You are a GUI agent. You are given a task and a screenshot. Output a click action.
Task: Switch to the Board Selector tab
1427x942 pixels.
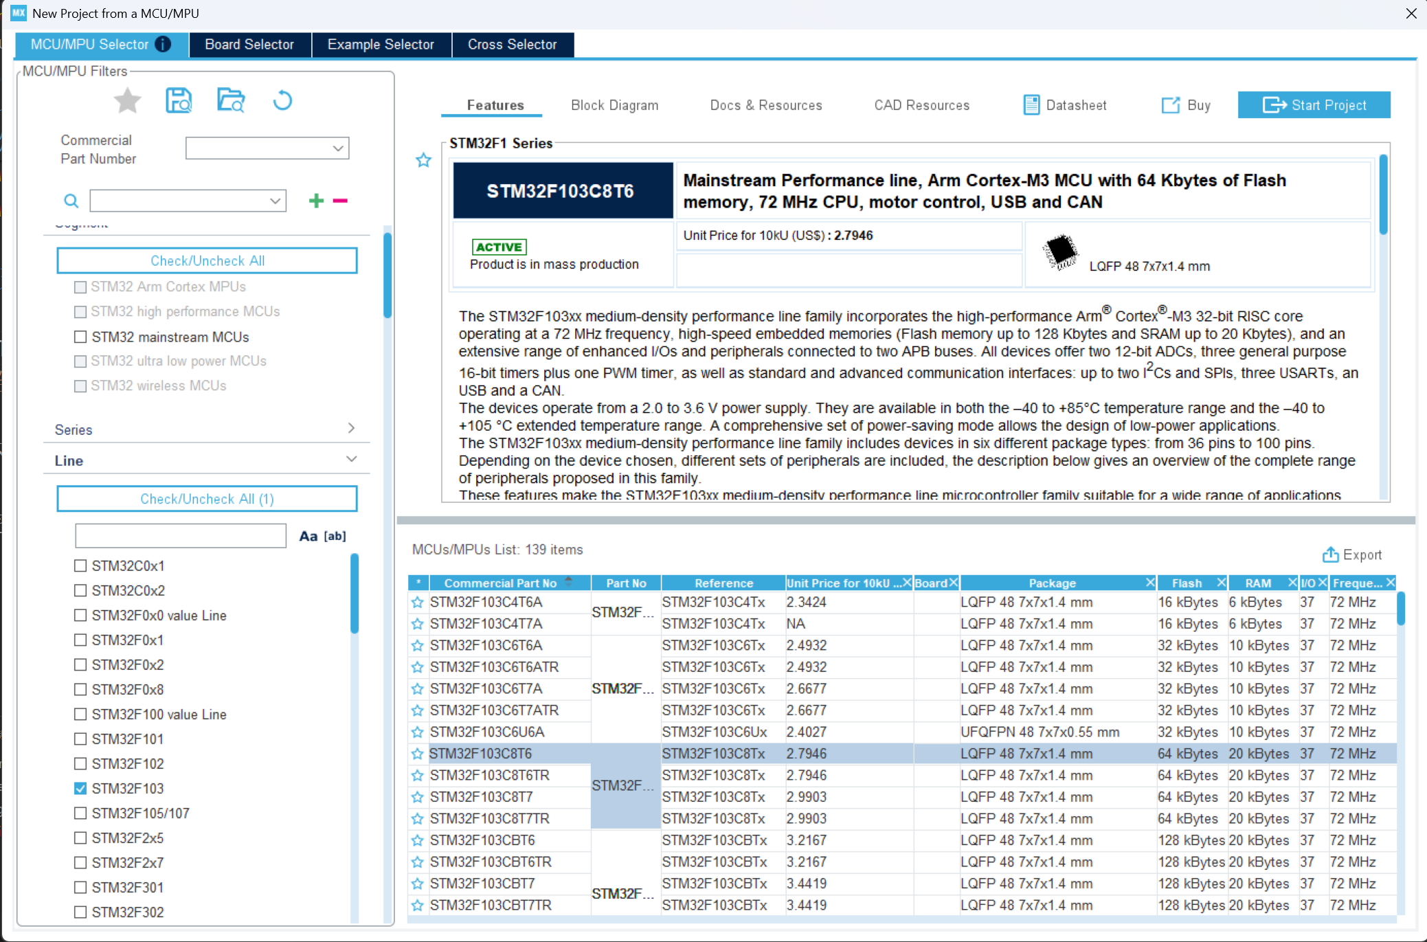[249, 45]
